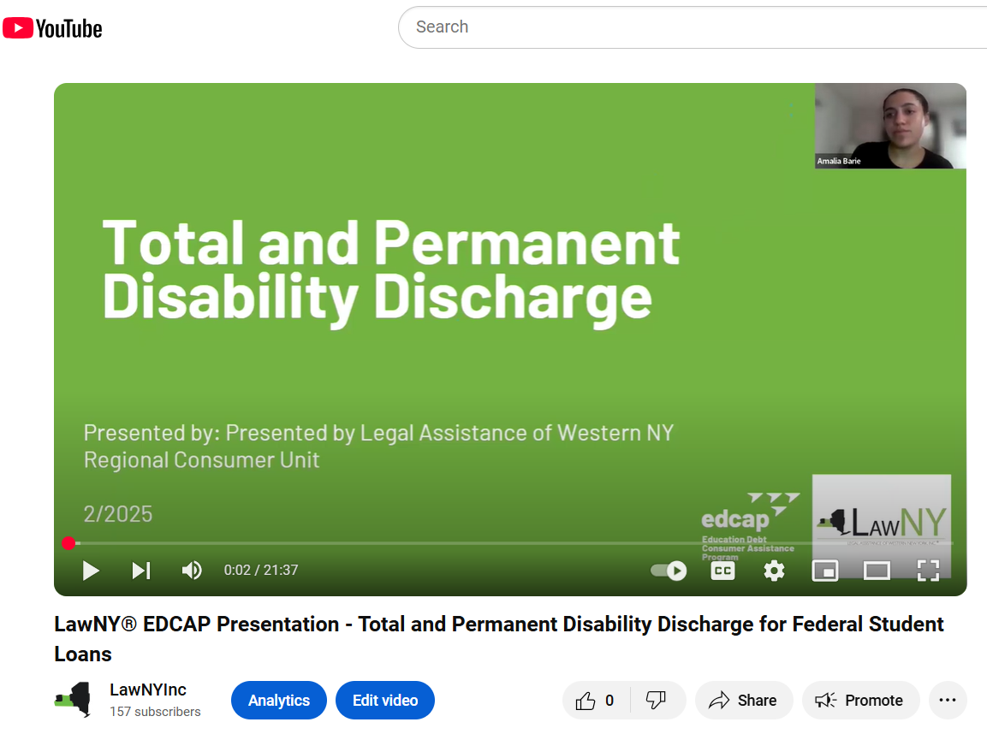Play the video with the play button
The width and height of the screenshot is (987, 734).
pyautogui.click(x=92, y=571)
